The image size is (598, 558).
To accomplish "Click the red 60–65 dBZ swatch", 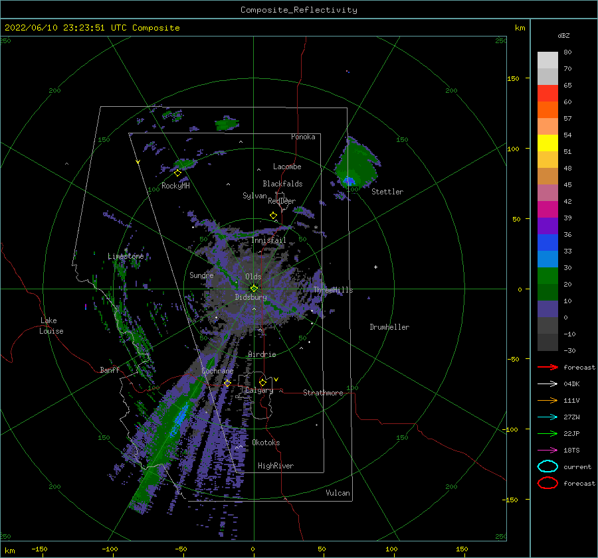I will (548, 94).
